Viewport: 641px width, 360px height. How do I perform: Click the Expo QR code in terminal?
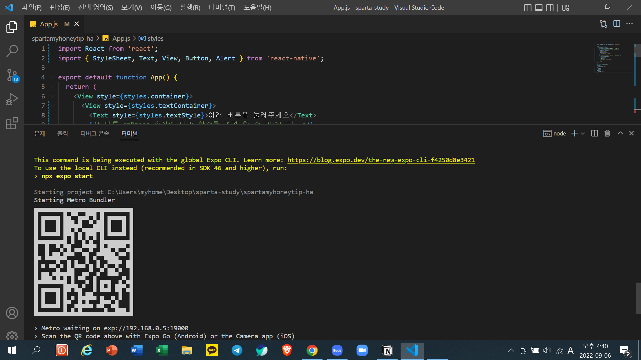coord(83,262)
